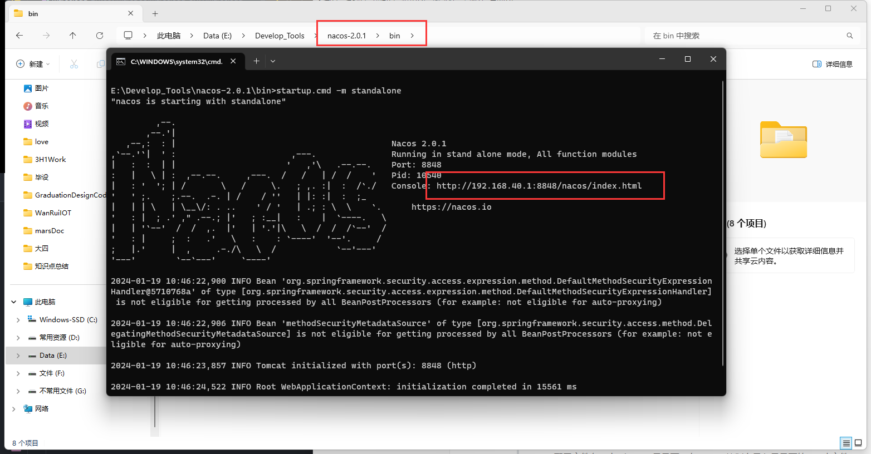Click the Cut scissors icon in Explorer toolbar
871x454 pixels.
[74, 64]
